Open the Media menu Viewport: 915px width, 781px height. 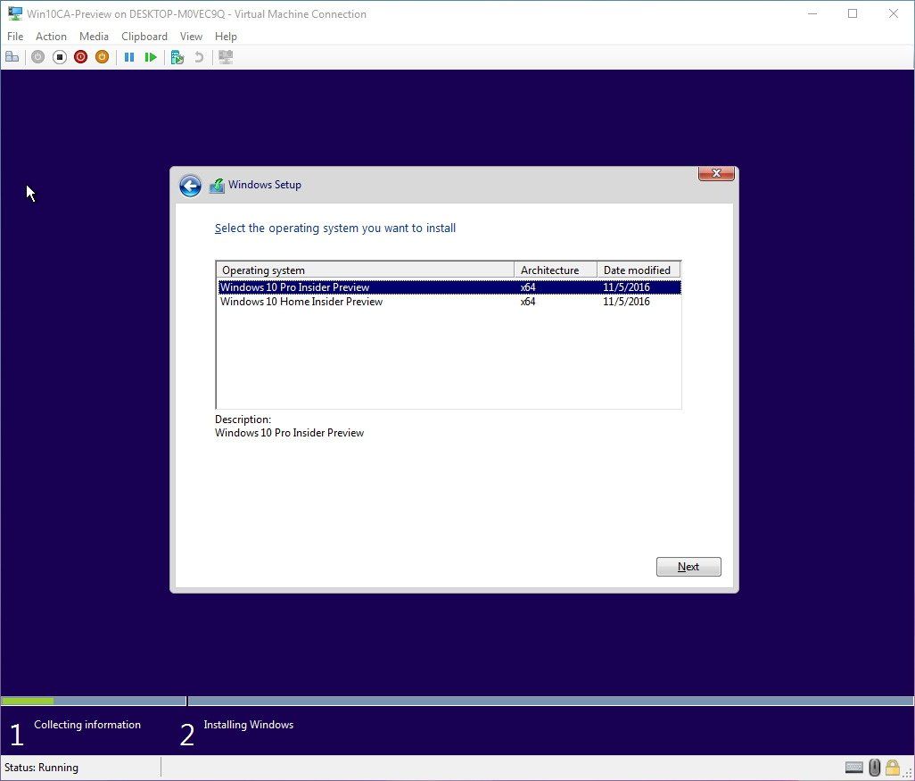point(94,36)
